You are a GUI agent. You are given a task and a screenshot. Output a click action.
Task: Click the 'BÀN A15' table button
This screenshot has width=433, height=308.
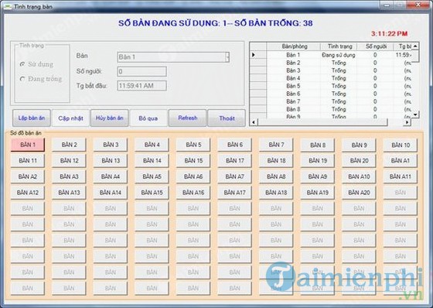click(152, 193)
